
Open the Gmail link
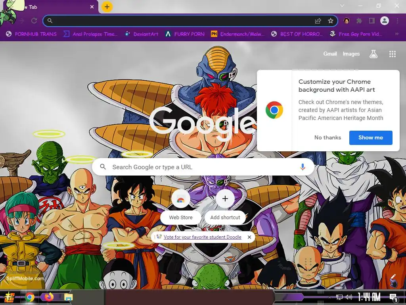(x=330, y=54)
